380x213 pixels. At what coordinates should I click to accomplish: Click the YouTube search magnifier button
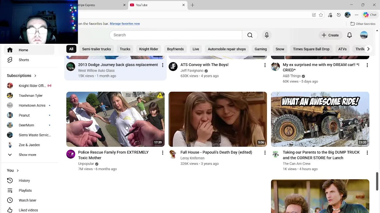click(250, 35)
